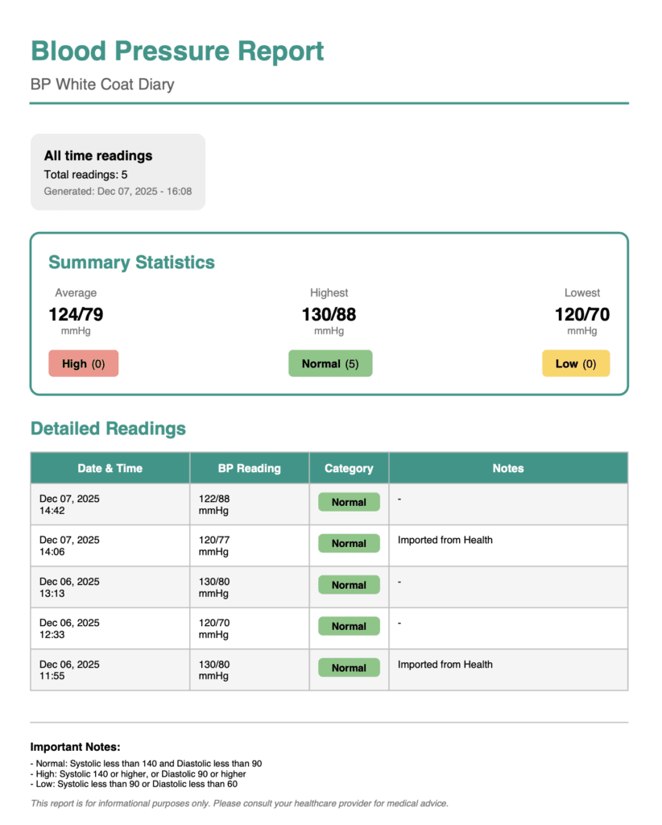Click the green Normal (5) summary badge
The width and height of the screenshot is (662, 825).
tap(330, 363)
